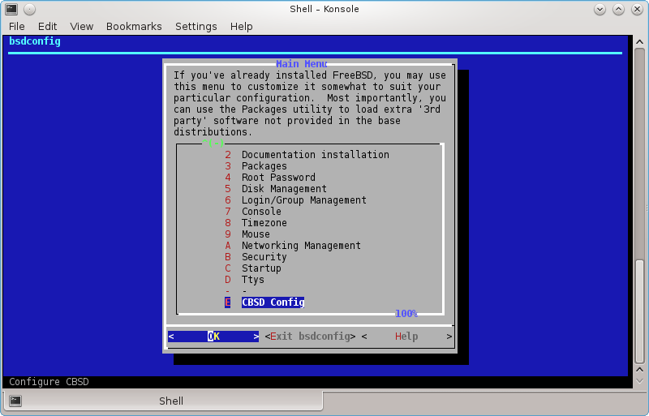Open the Help menu in menu bar
Screen dimensions: 649x416
click(x=241, y=27)
